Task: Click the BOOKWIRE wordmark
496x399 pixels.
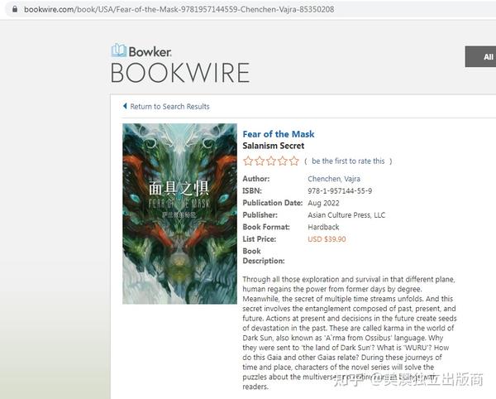Action: 180,73
